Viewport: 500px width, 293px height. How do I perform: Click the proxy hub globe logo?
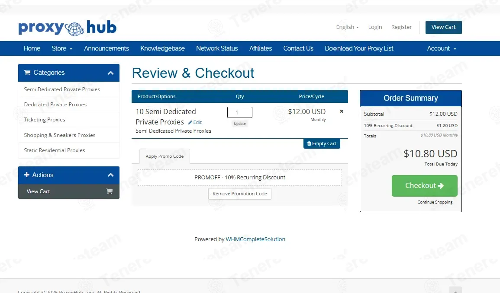67,28
